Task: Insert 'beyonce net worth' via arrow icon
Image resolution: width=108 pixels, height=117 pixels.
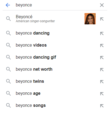Action: tap(102, 70)
